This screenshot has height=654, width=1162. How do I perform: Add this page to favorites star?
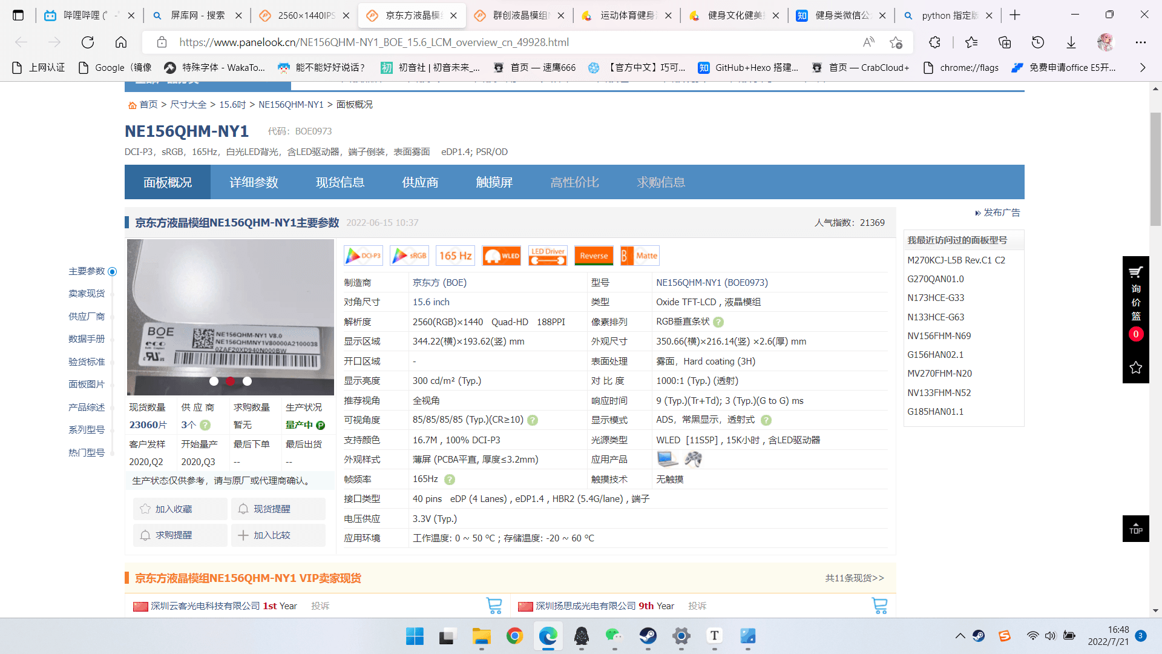[896, 42]
